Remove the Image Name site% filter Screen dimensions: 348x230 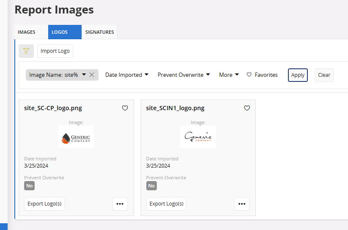click(x=92, y=75)
